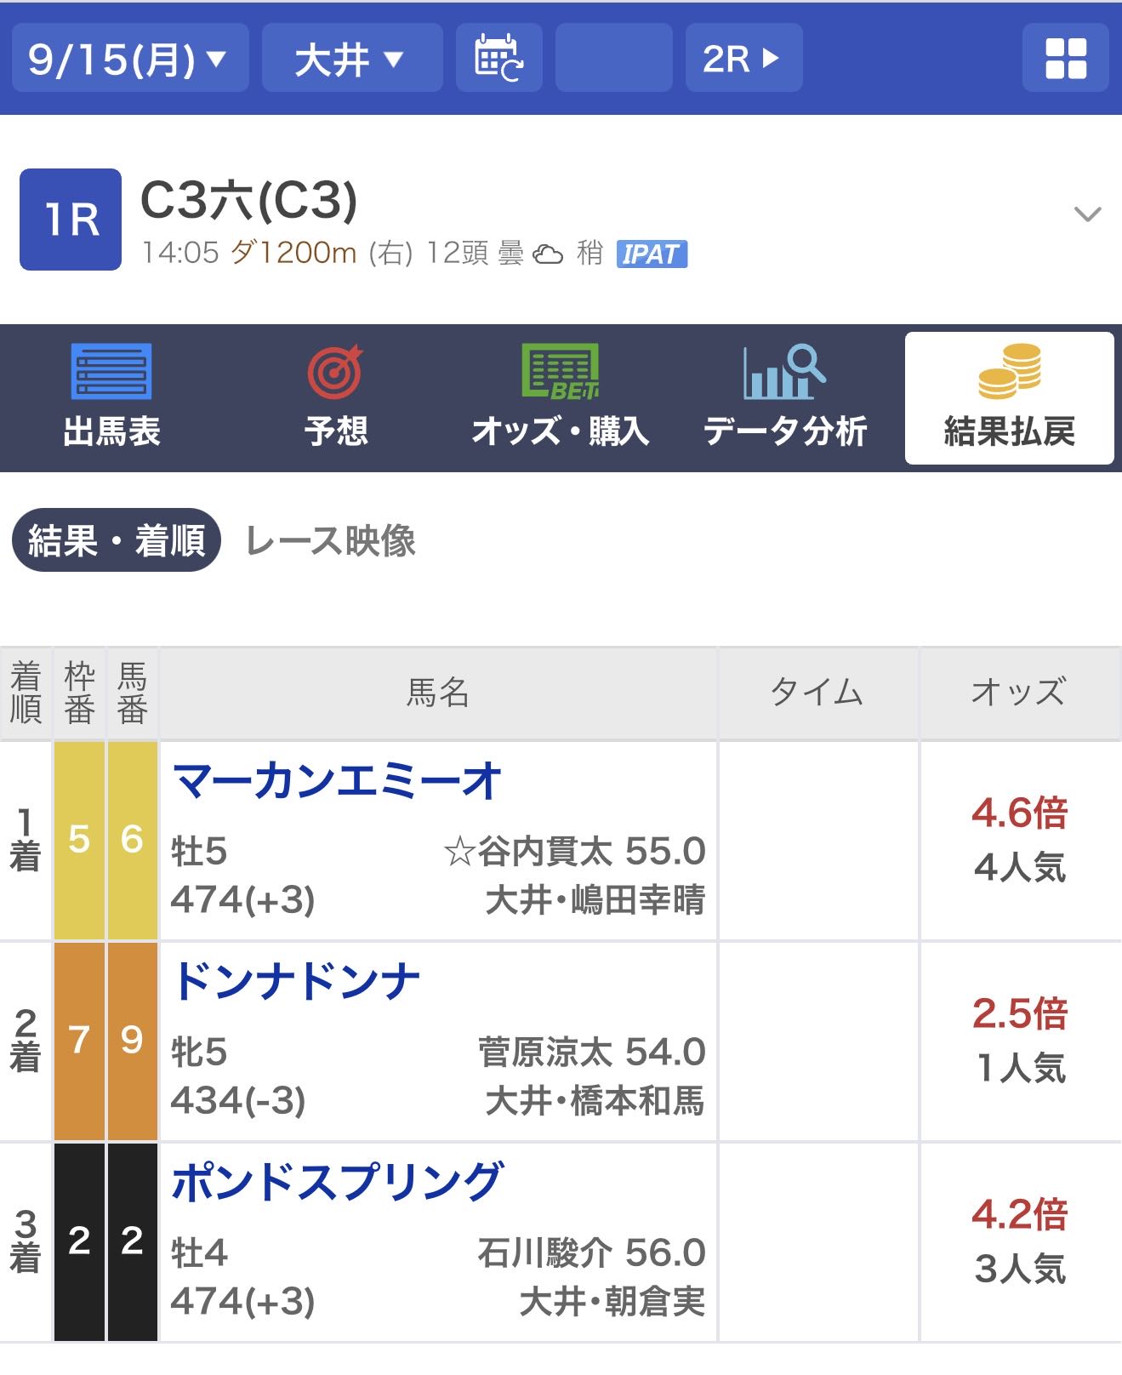This screenshot has height=1375, width=1122.
Task: Click the empty previous race button
Action: click(613, 58)
